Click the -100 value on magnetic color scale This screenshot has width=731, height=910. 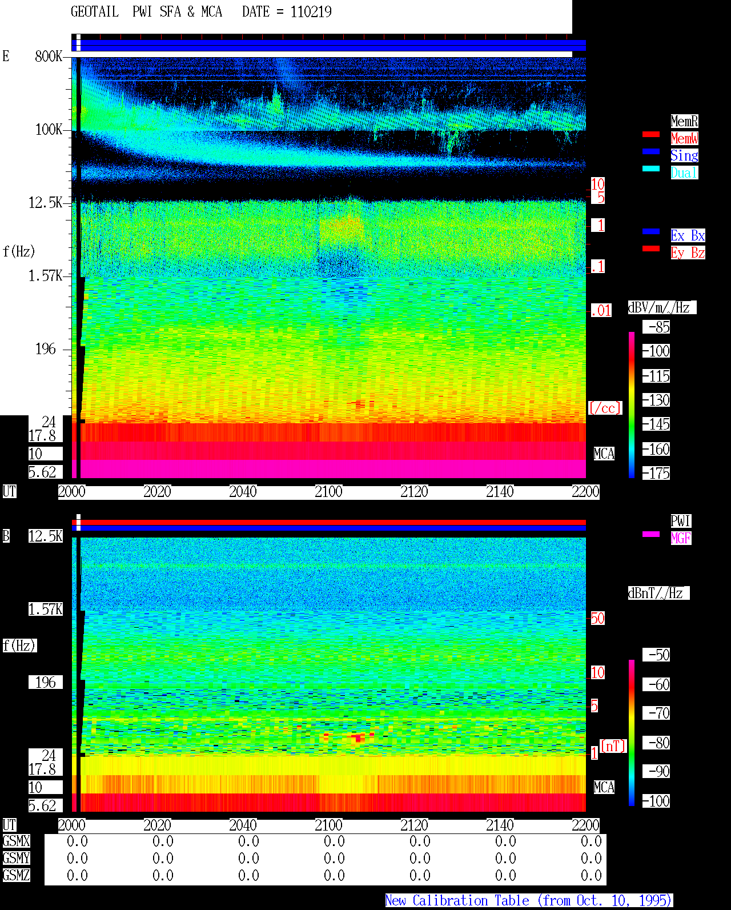656,801
